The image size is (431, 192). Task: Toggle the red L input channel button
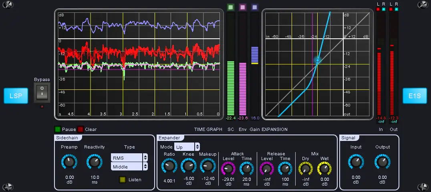click(378, 9)
